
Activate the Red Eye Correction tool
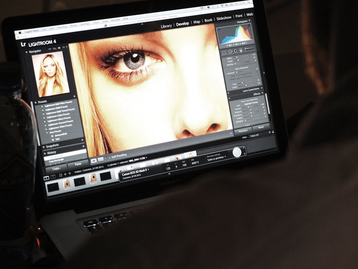pyautogui.click(x=235, y=51)
